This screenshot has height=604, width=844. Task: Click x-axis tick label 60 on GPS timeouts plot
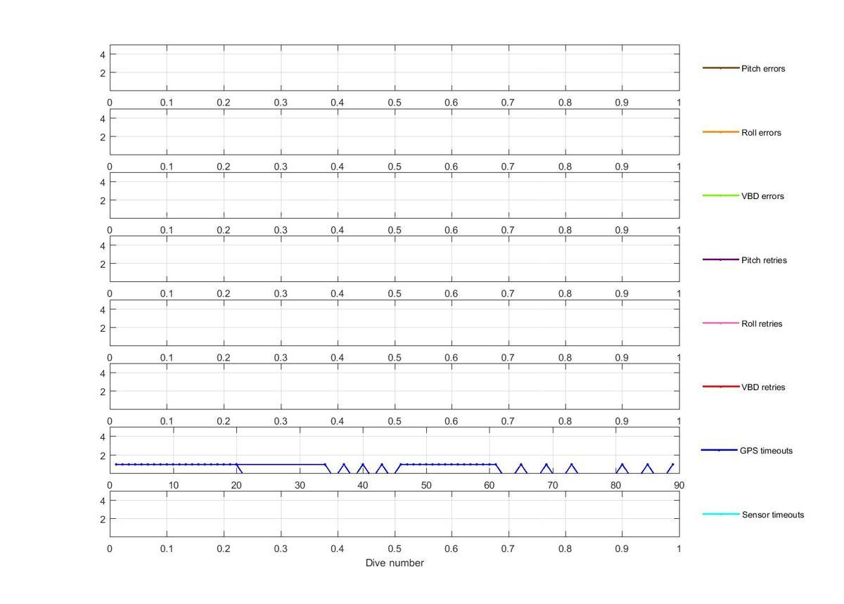490,485
